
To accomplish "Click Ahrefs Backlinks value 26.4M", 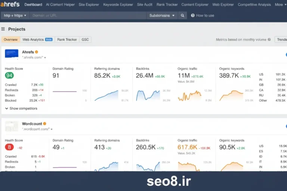I will (145, 75).
